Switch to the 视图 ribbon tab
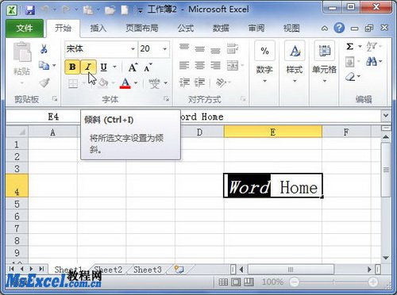Image resolution: width=397 pixels, height=295 pixels. tap(291, 28)
